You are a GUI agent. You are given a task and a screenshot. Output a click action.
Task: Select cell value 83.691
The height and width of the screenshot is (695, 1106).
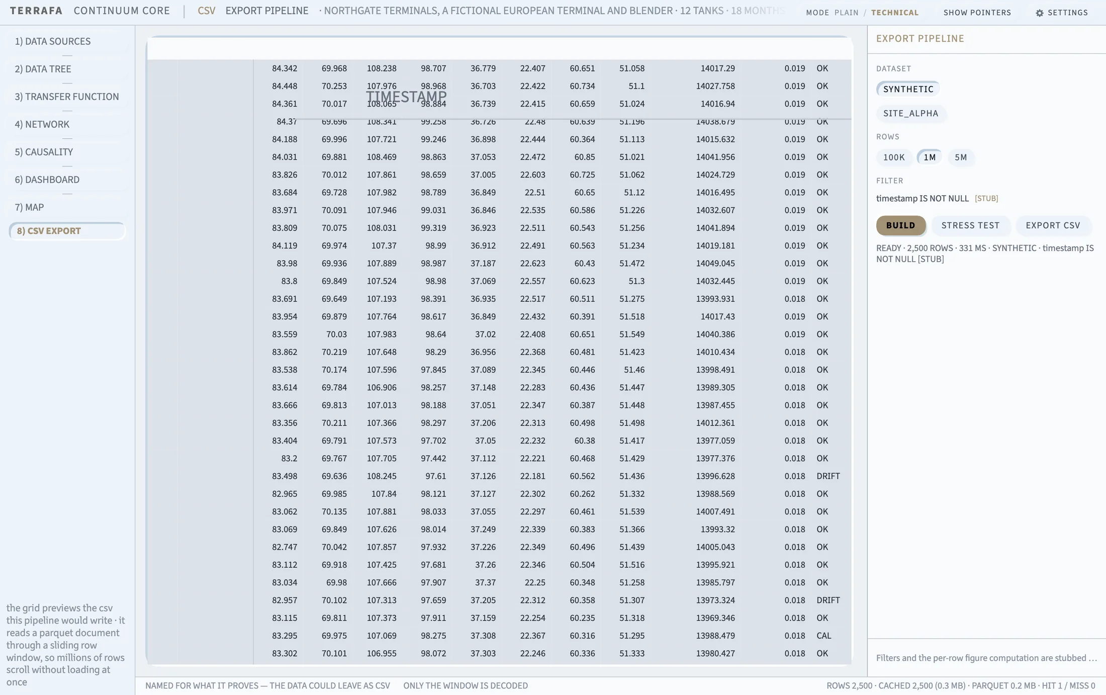point(285,299)
